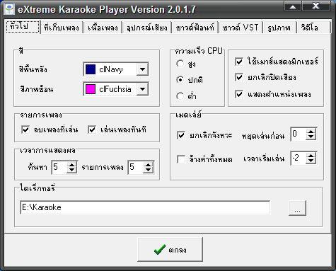Decrease the รายการเพลง display time spinner
Image resolution: width=336 pixels, height=271 pixels.
(148, 171)
